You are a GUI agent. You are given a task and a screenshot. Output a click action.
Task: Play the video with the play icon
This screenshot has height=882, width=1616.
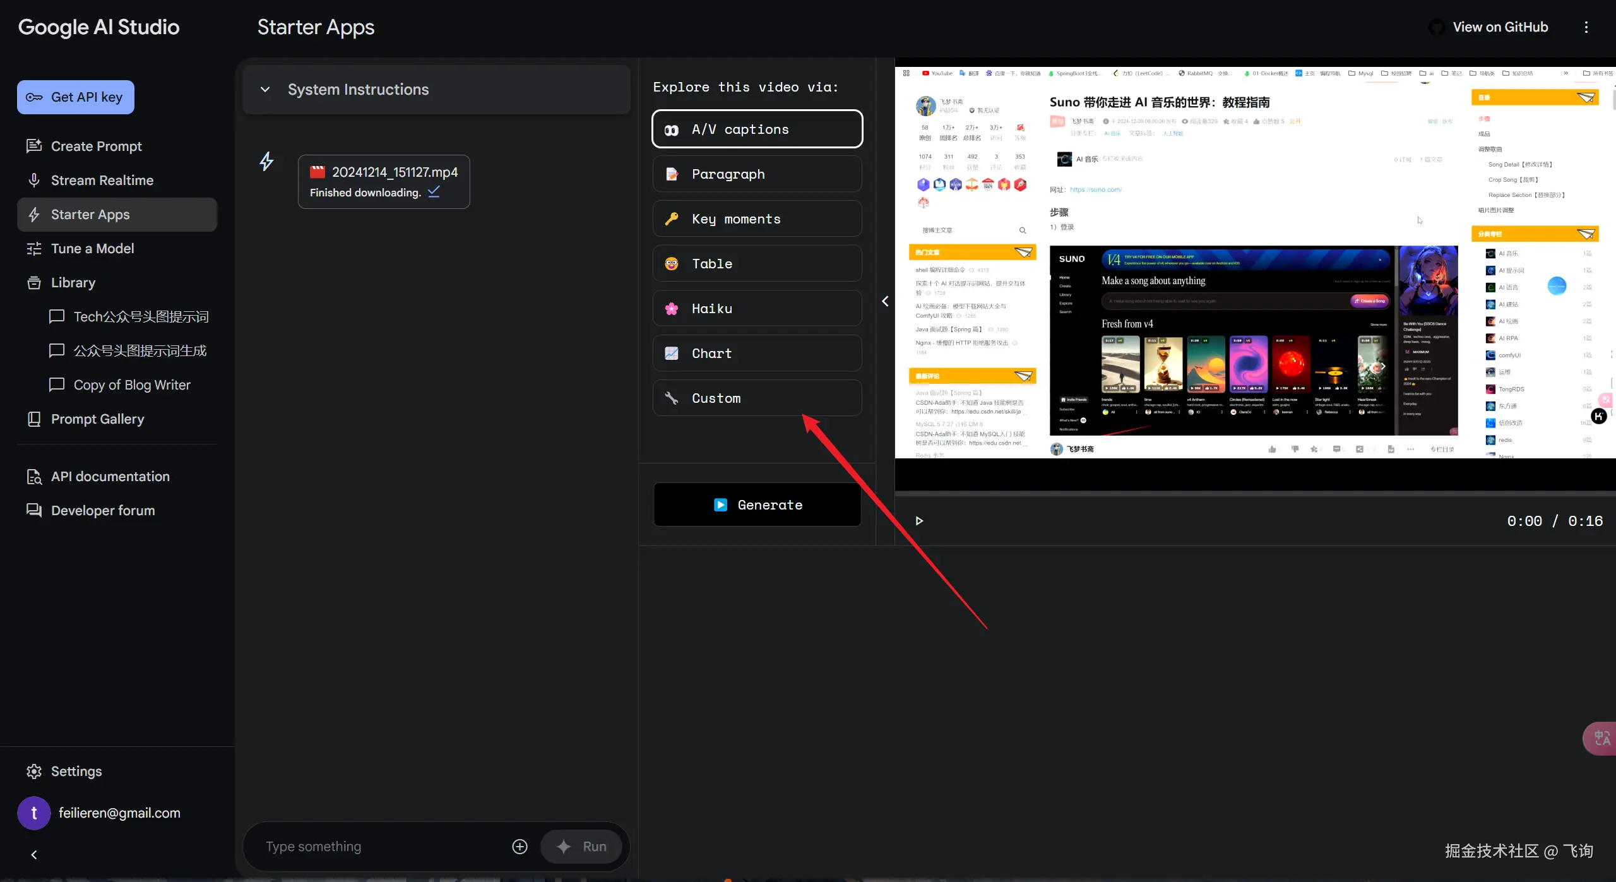coord(919,521)
